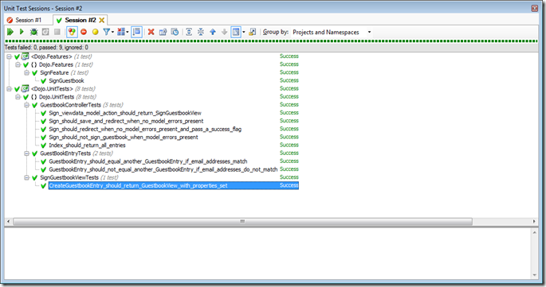
Task: Click the <Dojo.UnitTests> project icon
Action: coord(26,88)
